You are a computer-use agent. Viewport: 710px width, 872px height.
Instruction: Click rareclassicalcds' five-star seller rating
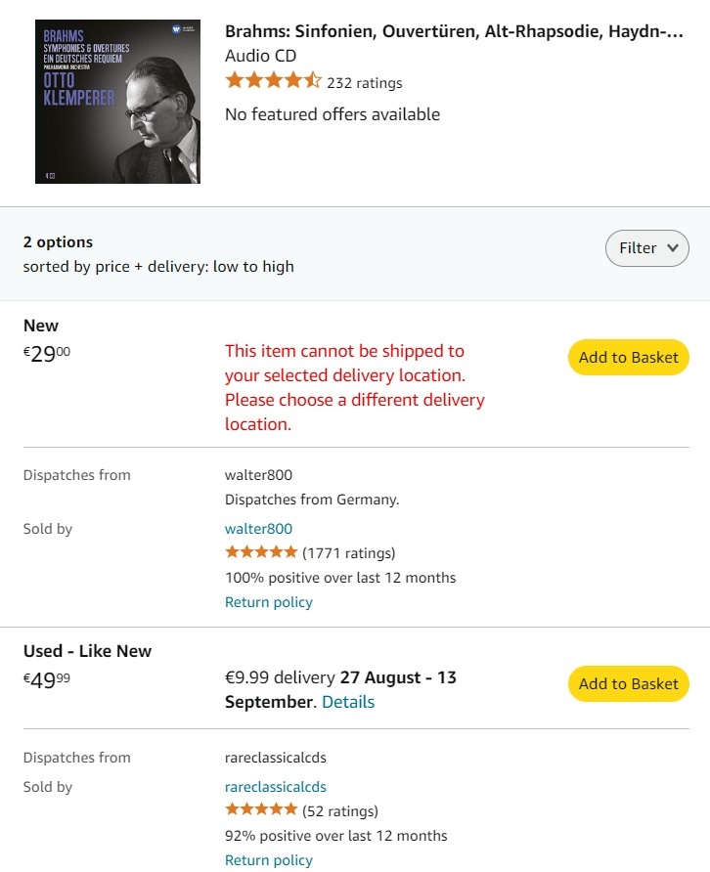(x=261, y=810)
